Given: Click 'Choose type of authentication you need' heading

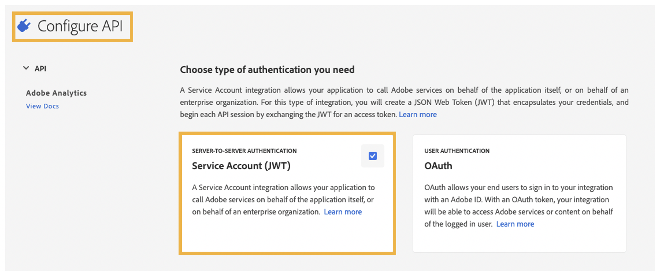Looking at the screenshot, I should [267, 70].
